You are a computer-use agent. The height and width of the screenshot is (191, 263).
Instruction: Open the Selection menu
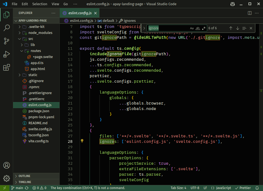click(39, 4)
